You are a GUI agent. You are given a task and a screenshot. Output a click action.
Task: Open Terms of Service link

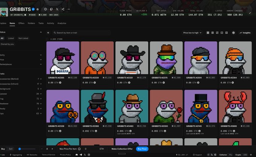[49, 155]
